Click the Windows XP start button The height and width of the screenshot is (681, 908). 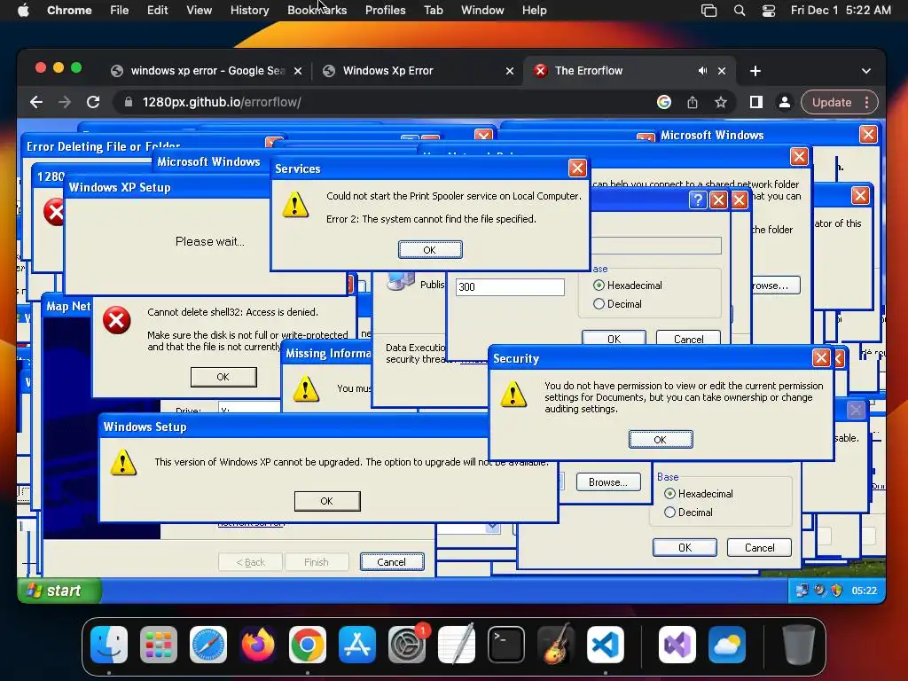coord(59,590)
